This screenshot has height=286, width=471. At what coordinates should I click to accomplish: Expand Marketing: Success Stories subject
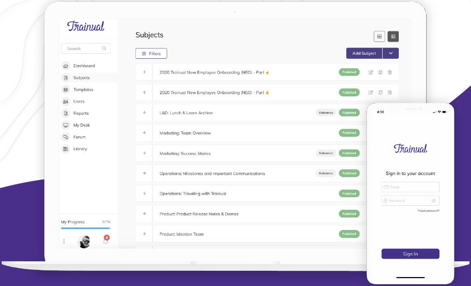click(144, 153)
